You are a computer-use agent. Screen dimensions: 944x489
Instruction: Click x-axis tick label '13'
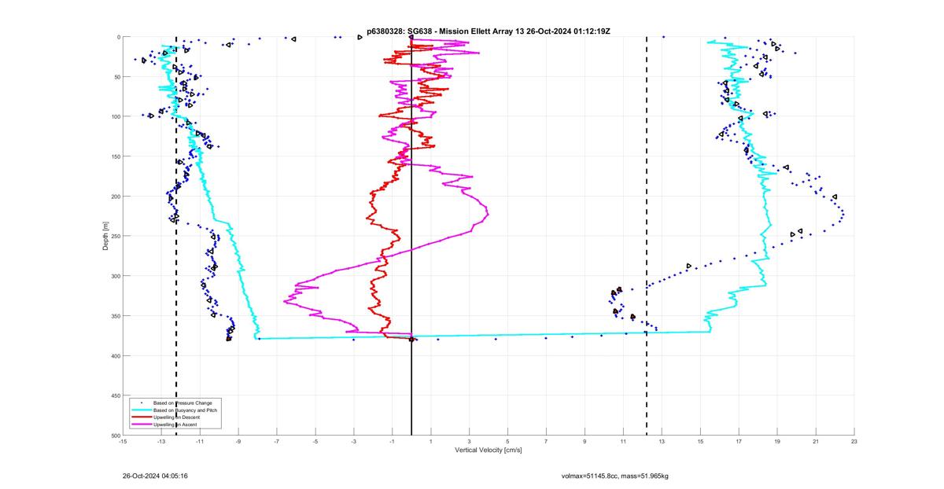click(662, 441)
